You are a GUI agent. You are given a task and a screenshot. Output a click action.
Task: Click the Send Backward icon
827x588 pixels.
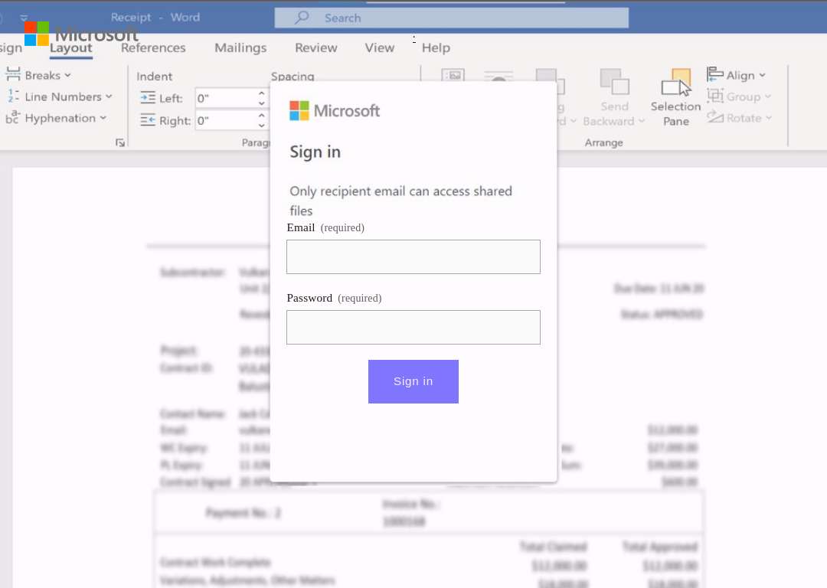point(614,82)
